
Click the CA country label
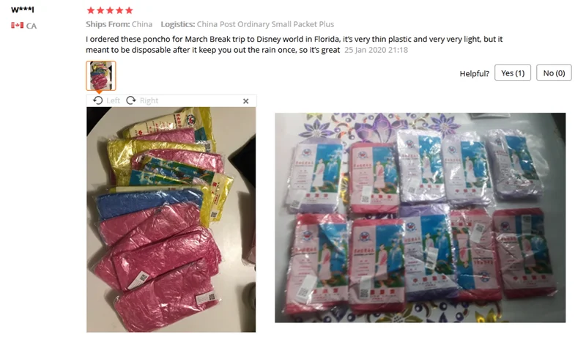tap(31, 26)
